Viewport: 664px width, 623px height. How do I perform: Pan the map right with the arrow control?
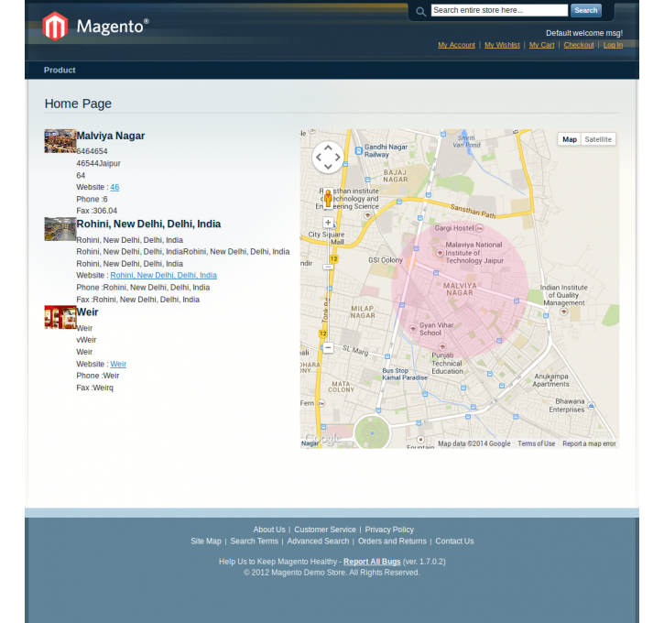pos(338,158)
